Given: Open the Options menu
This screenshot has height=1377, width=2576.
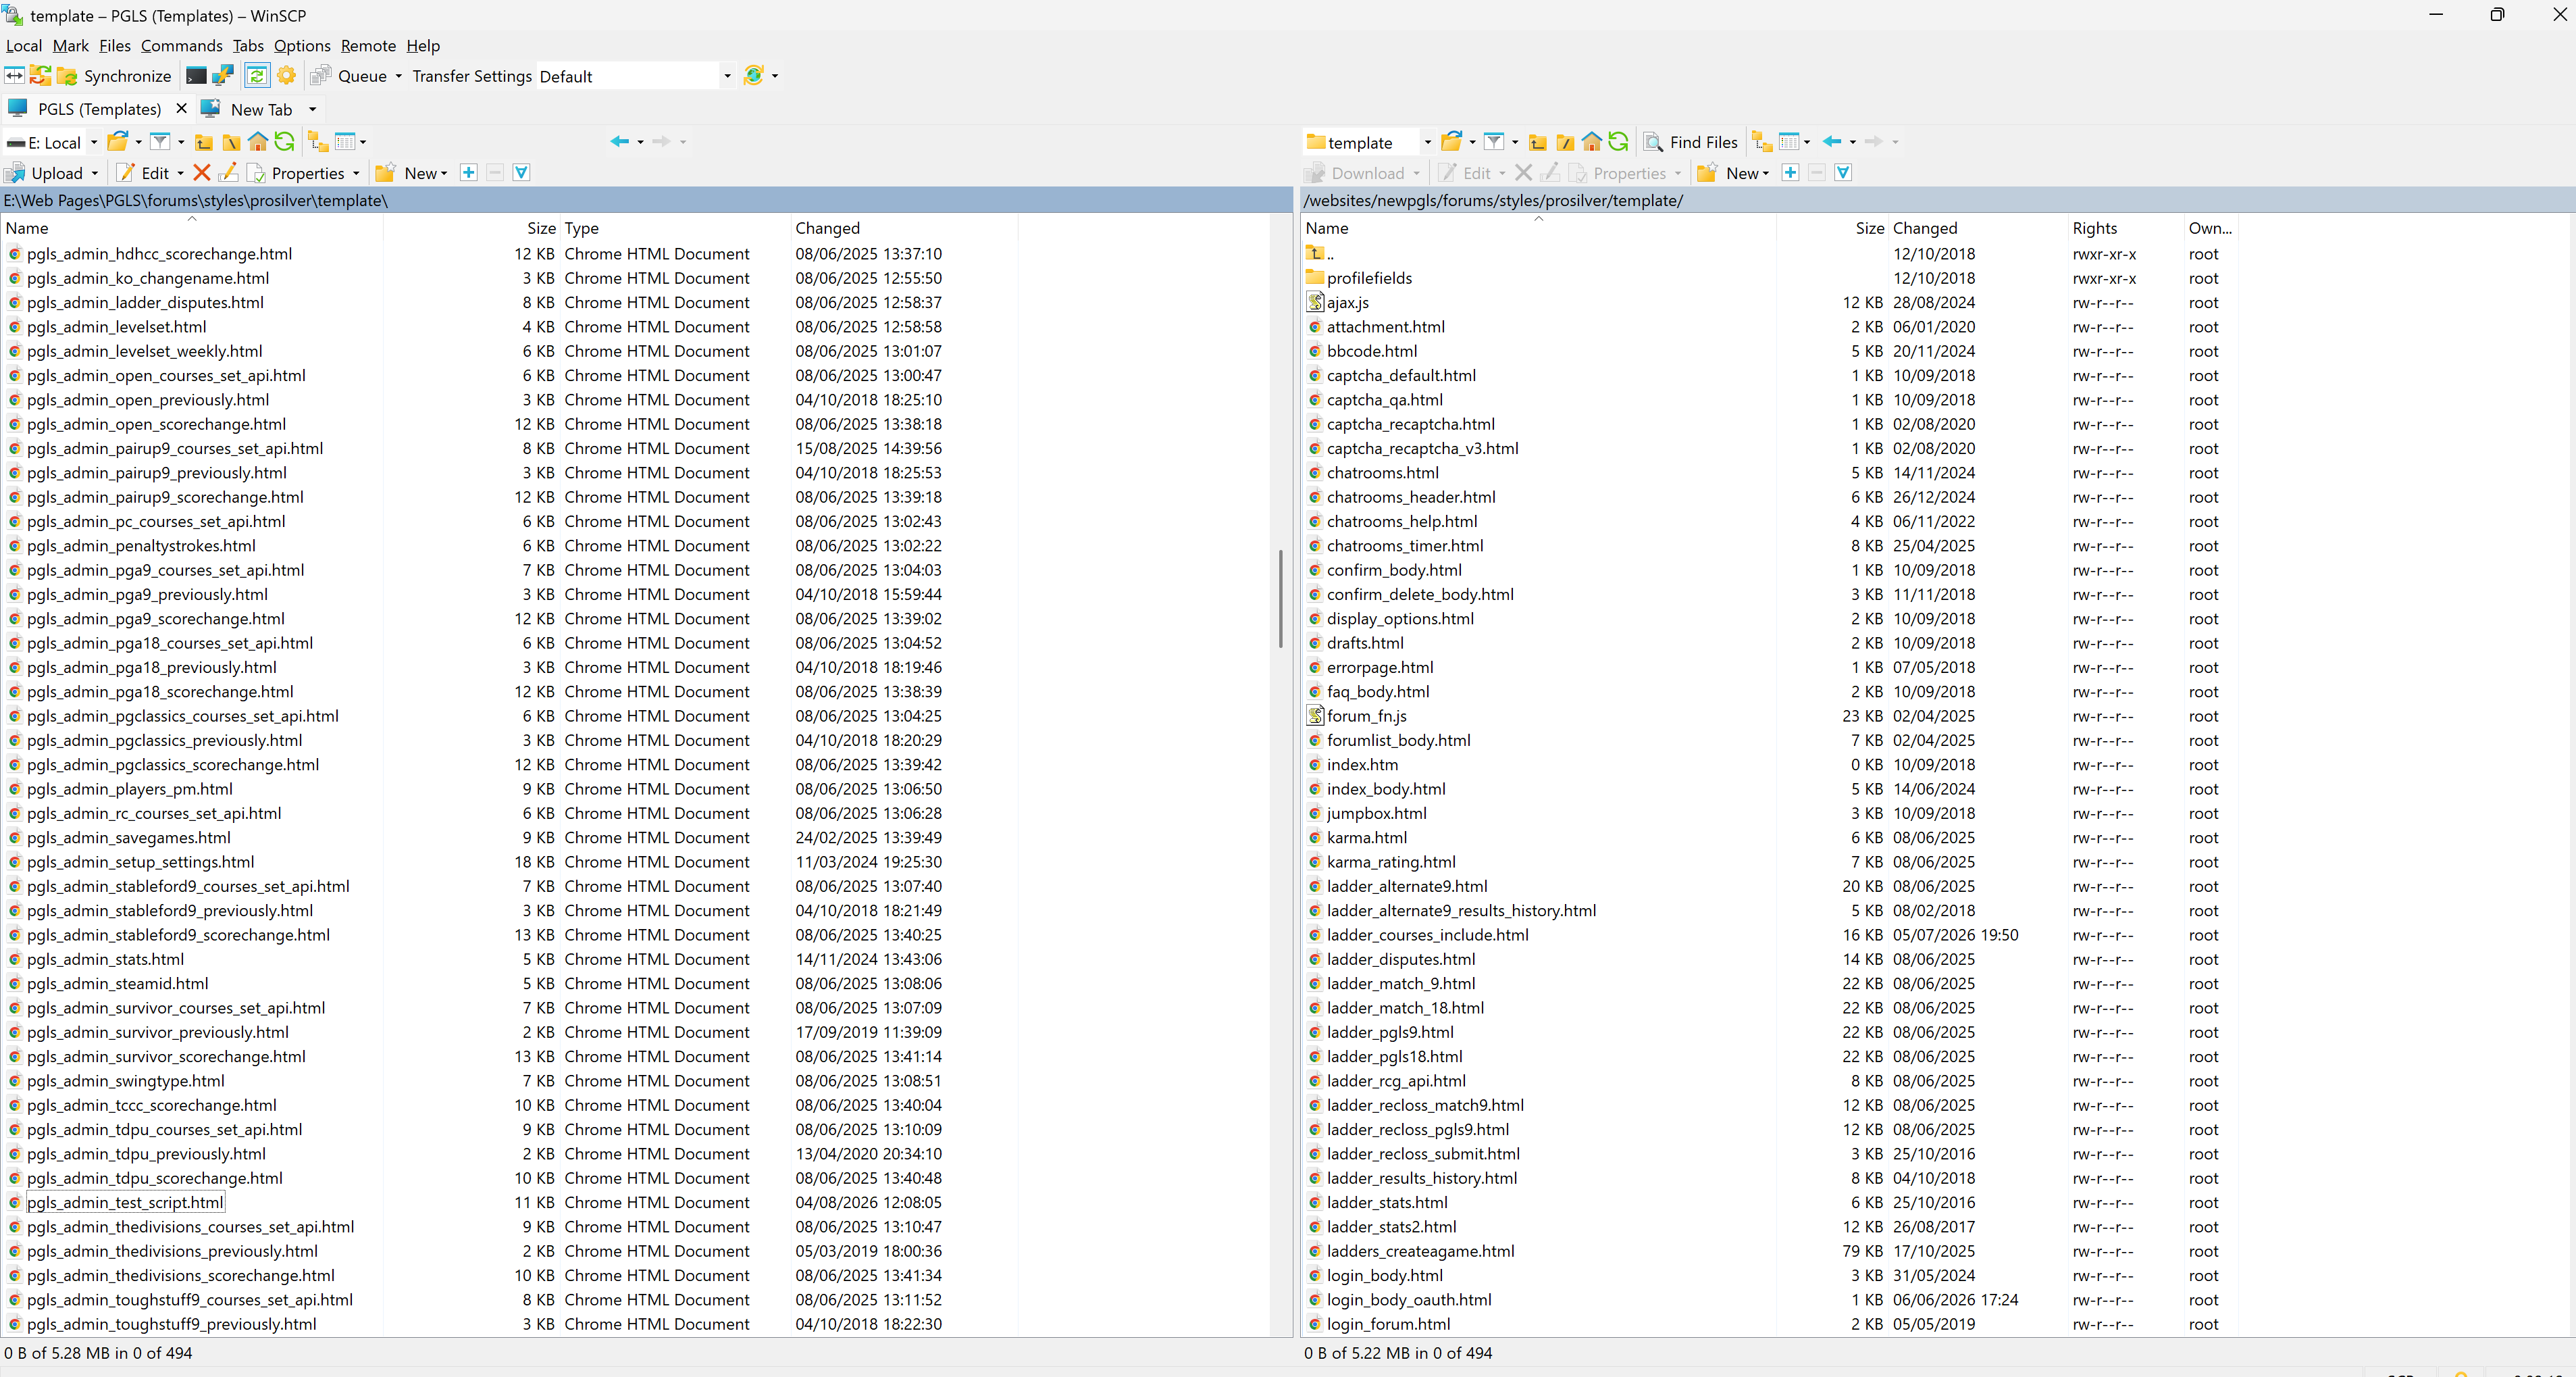Looking at the screenshot, I should (x=302, y=45).
